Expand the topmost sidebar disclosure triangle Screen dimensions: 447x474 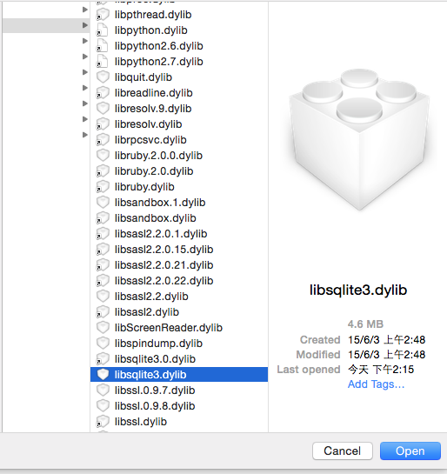coord(85,10)
